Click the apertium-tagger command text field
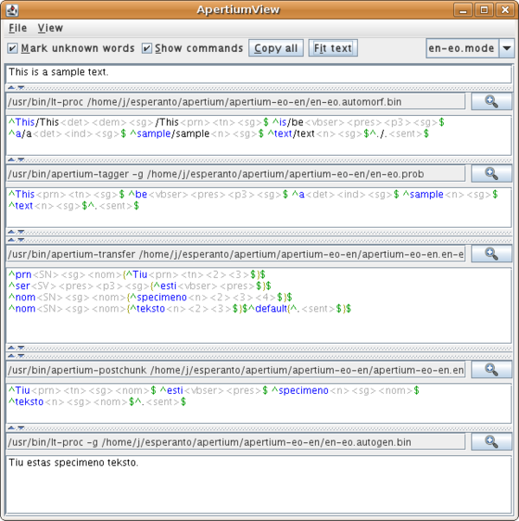Screen dimensions: 519x521 [235, 173]
